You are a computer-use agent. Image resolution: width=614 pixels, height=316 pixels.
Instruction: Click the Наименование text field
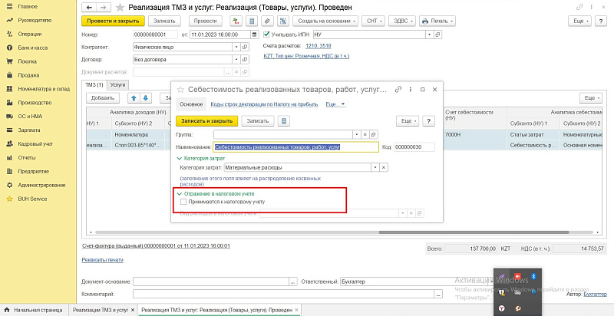pos(295,146)
